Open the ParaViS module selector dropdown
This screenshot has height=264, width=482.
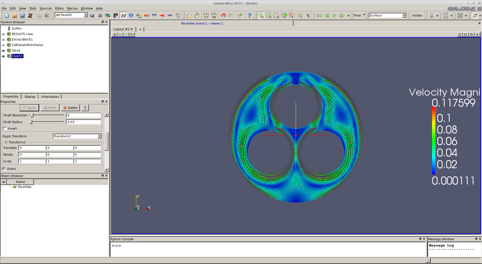72,15
